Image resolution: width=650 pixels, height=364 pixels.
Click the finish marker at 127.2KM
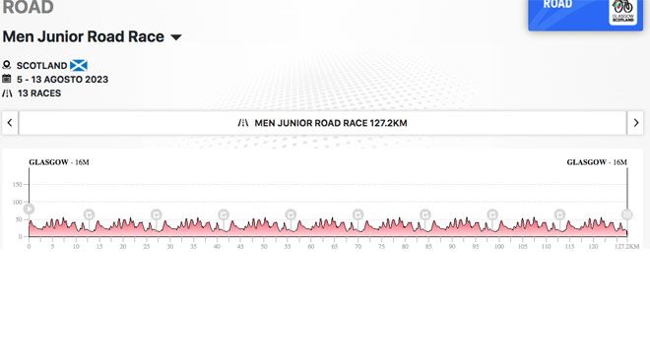point(626,214)
